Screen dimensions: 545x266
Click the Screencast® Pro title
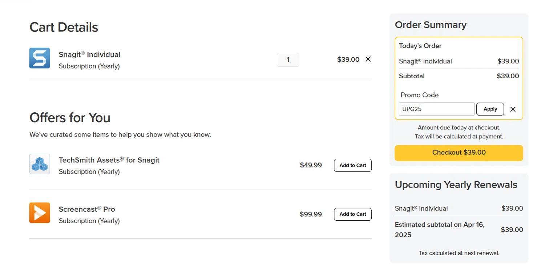point(87,209)
